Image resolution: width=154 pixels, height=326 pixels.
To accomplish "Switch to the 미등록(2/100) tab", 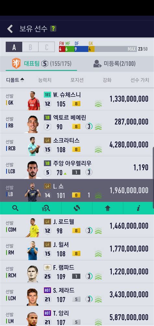I will click(x=114, y=64).
